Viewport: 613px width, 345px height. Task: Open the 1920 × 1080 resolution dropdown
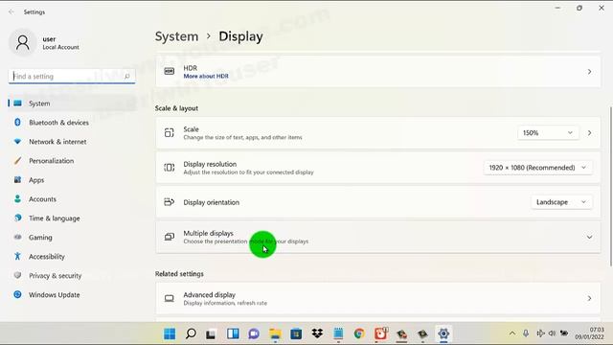[538, 168]
